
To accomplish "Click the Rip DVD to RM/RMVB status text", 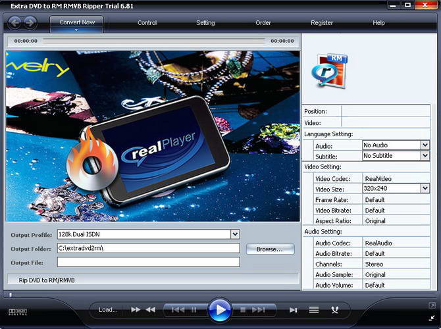I will pos(47,280).
